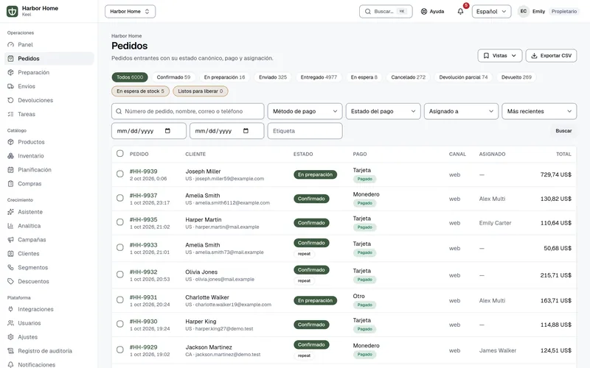Click the Compras clipboard icon
This screenshot has height=368, width=590.
[x=10, y=183]
